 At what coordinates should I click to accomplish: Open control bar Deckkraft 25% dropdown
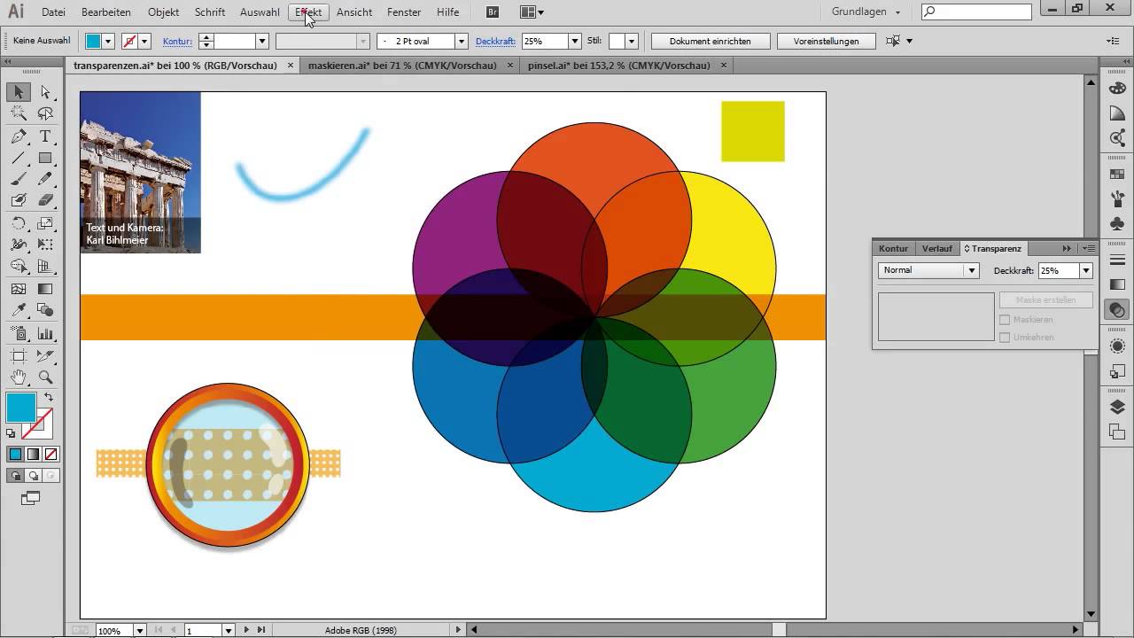point(575,41)
